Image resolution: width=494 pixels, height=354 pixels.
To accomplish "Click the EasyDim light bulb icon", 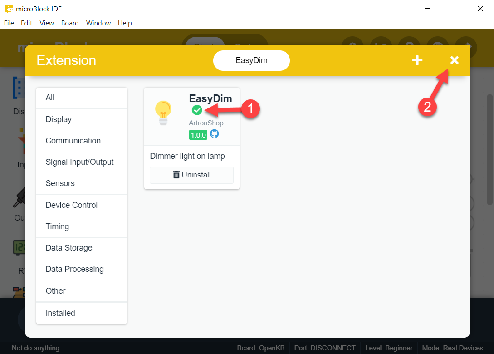I will [163, 113].
